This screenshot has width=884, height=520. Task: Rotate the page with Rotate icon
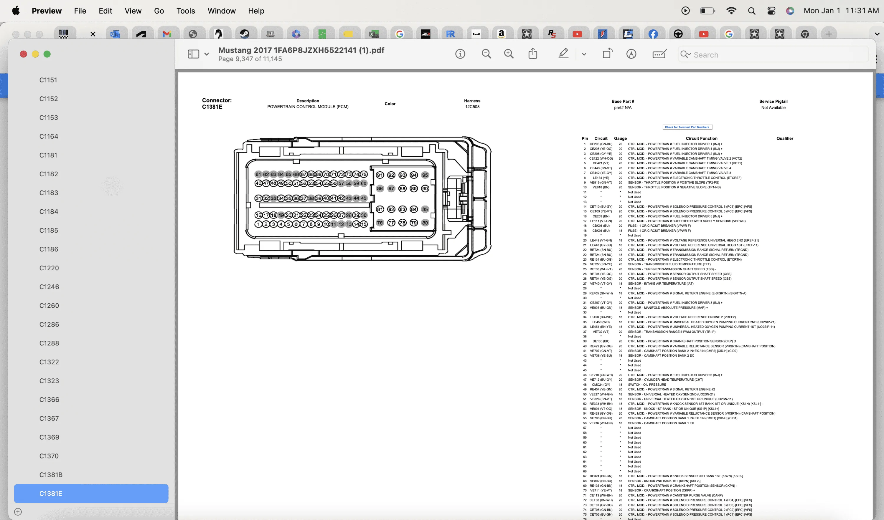click(x=607, y=54)
